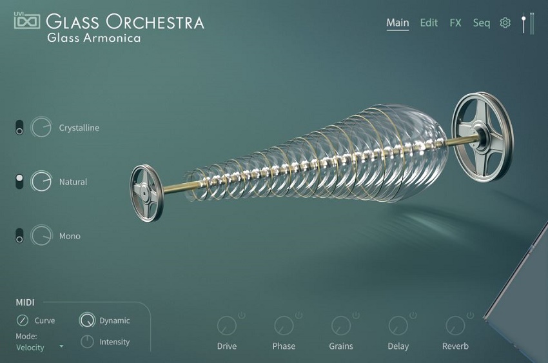
Task: Open the settings gear icon
Action: pos(505,23)
